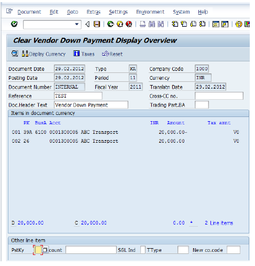Open the Goto menu
Screen dimensions: 255x266
pyautogui.click(x=72, y=12)
